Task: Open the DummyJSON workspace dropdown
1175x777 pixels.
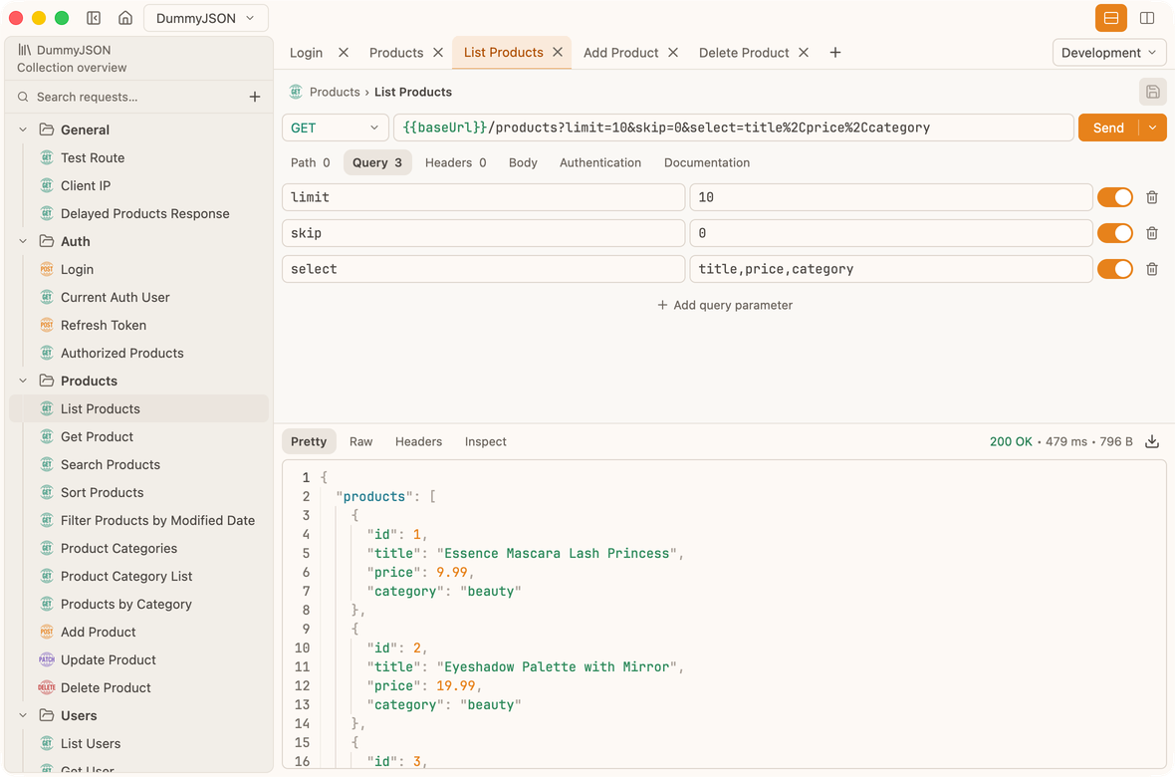Action: [205, 18]
